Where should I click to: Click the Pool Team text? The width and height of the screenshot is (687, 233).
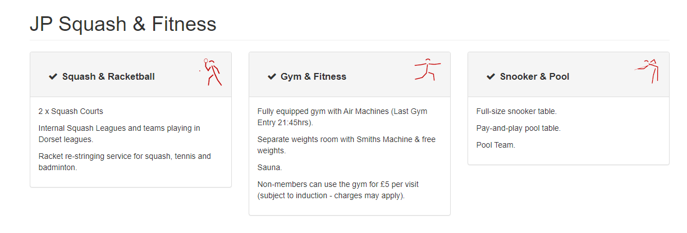496,145
